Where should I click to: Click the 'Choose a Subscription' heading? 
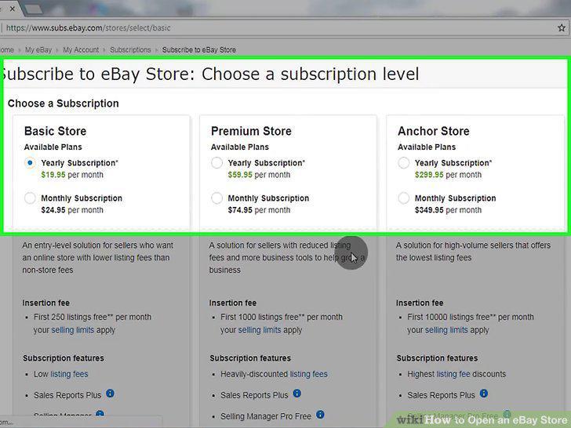[64, 103]
